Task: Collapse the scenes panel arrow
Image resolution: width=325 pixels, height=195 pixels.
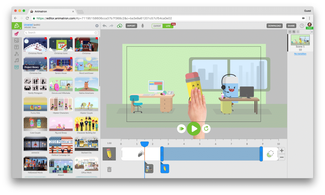Action: (x=312, y=32)
